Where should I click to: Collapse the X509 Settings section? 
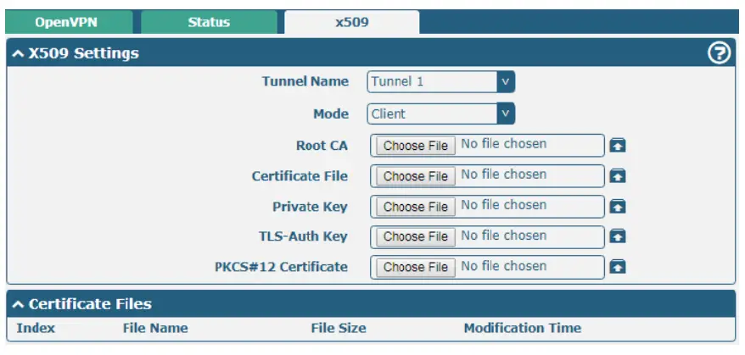[x=18, y=53]
